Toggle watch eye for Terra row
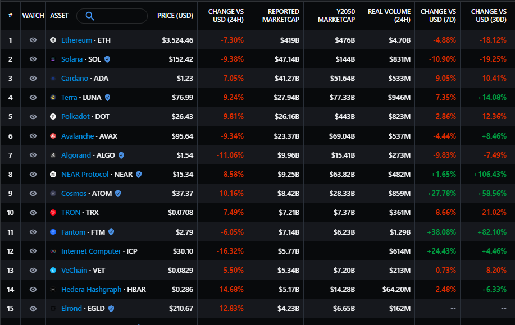The width and height of the screenshot is (515, 325). point(33,98)
